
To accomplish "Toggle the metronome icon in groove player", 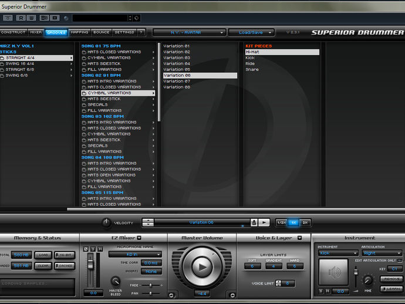I will coord(254,222).
